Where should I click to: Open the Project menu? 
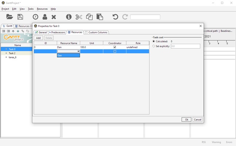point(5,9)
